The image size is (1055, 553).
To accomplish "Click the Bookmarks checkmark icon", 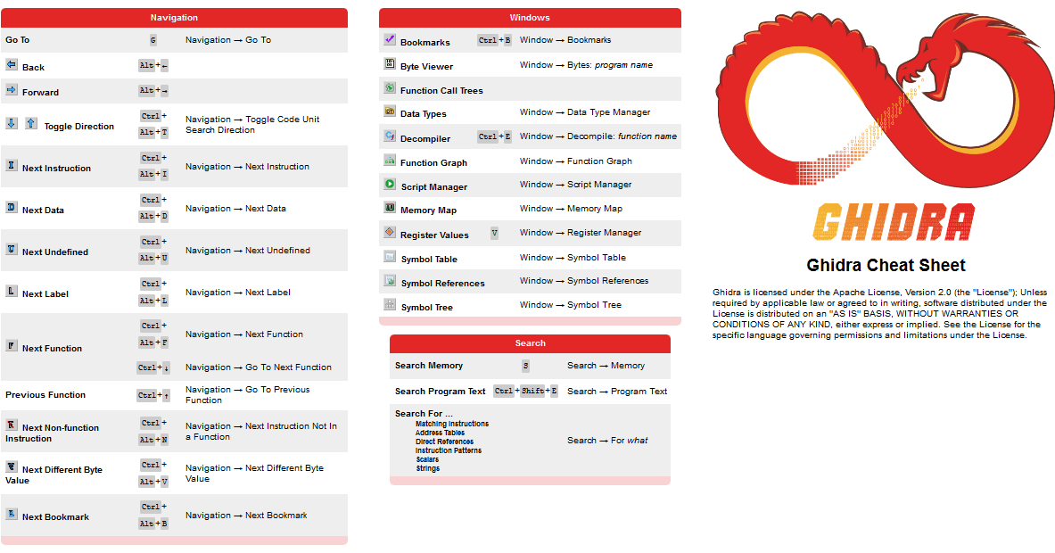I will [390, 39].
